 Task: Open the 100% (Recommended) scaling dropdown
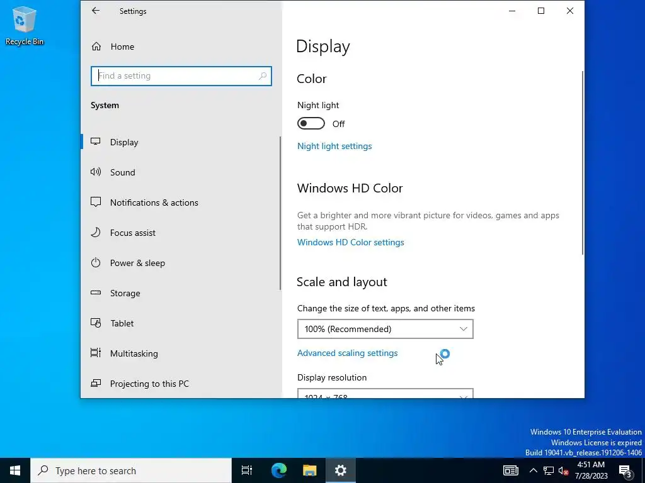point(385,329)
